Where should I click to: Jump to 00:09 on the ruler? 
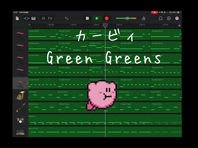(x=51, y=25)
